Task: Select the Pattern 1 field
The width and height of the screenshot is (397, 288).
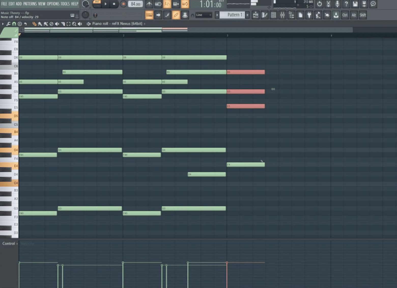Action: click(x=232, y=15)
